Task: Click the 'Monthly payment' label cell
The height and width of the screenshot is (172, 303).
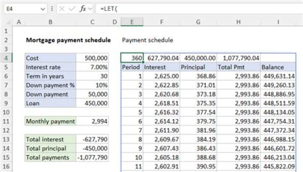Action: [x=50, y=121]
